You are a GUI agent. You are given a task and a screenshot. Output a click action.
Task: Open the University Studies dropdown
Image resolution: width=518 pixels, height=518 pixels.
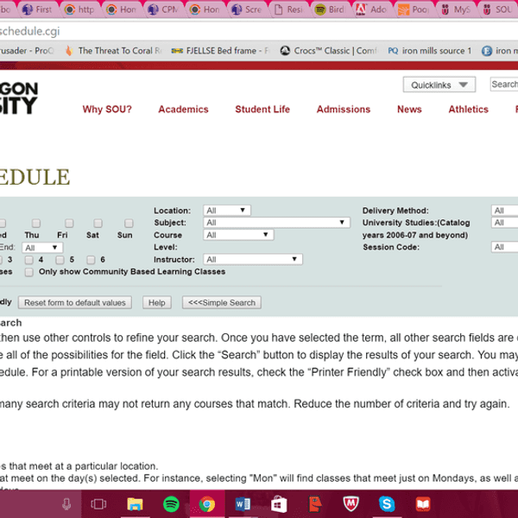coord(504,223)
